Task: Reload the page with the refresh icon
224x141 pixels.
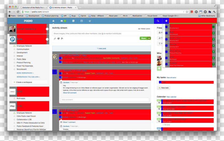Action: click(18, 12)
